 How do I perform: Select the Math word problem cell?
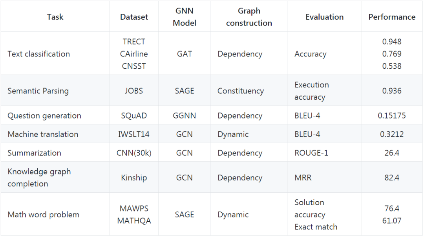click(55, 214)
